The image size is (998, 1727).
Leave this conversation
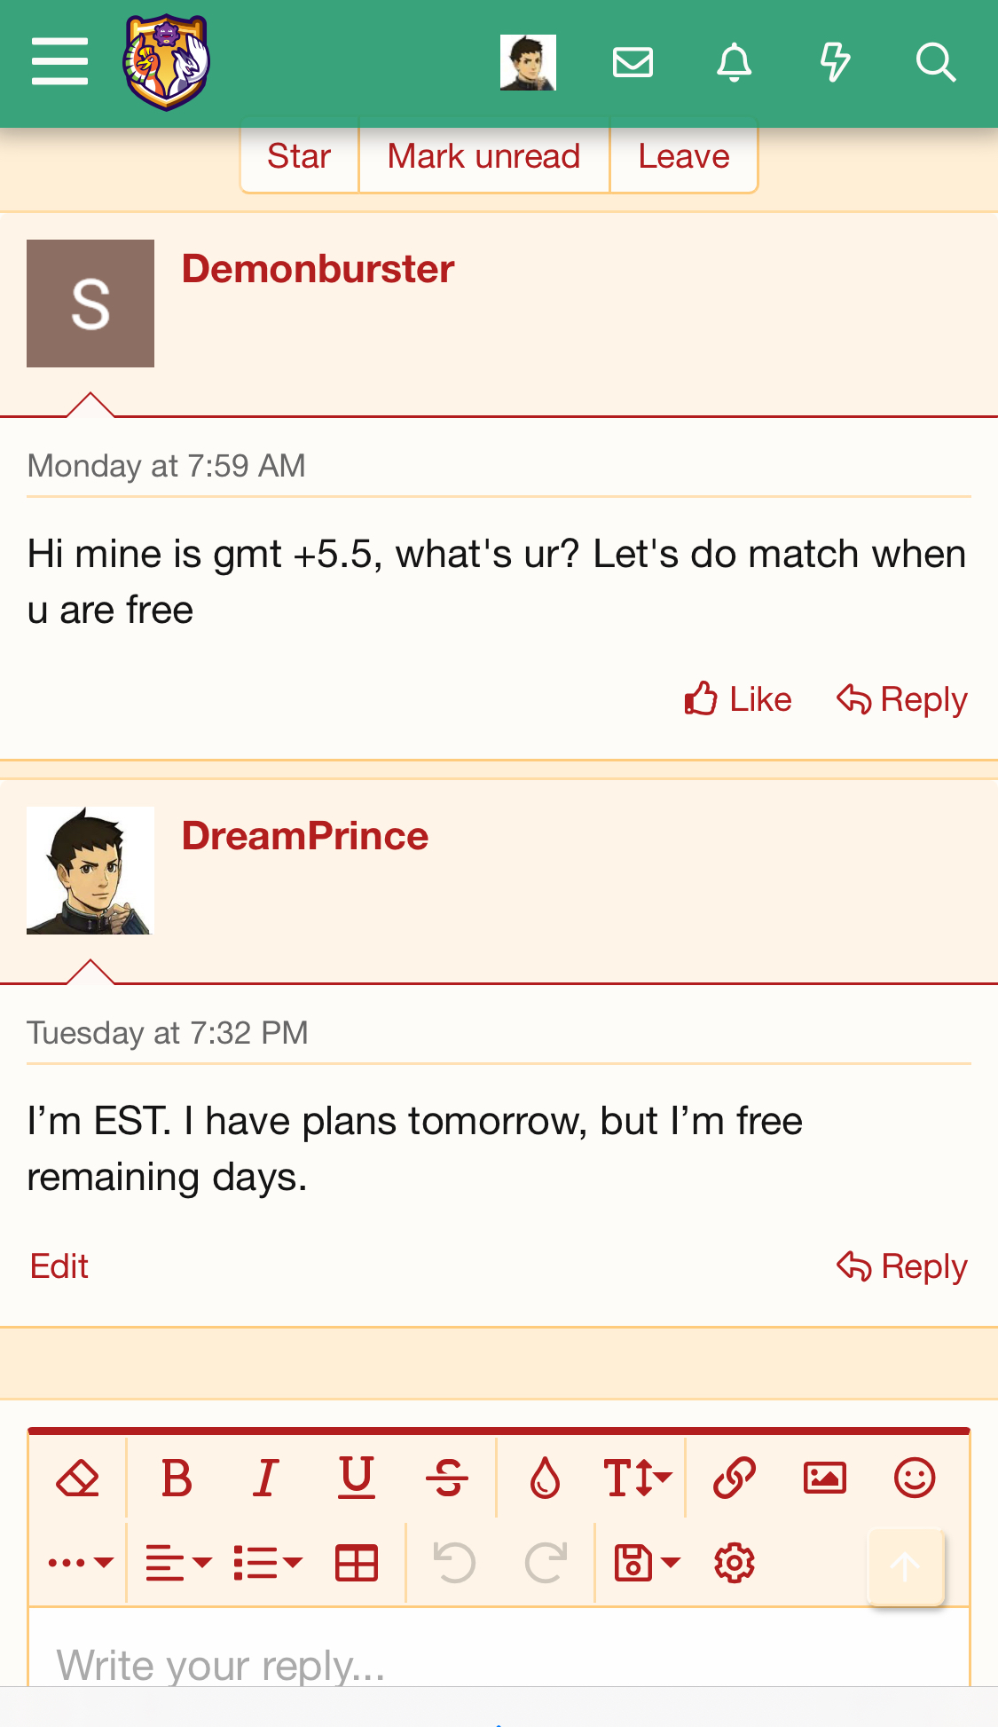pos(683,157)
